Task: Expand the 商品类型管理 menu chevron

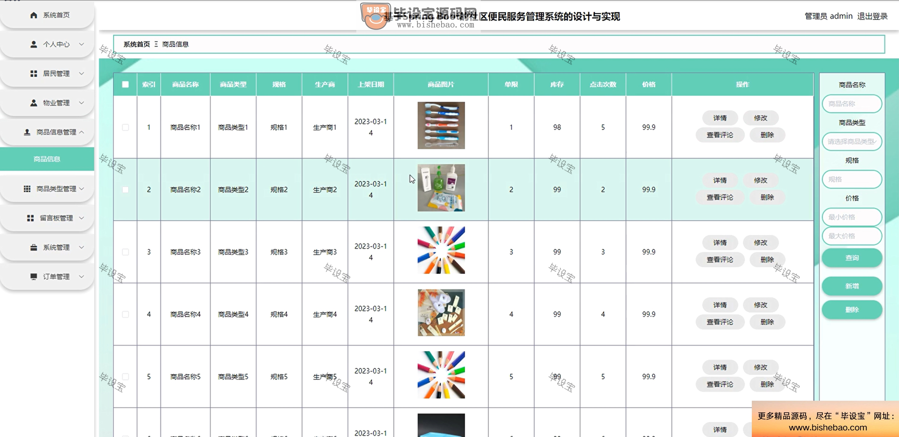Action: (x=81, y=189)
